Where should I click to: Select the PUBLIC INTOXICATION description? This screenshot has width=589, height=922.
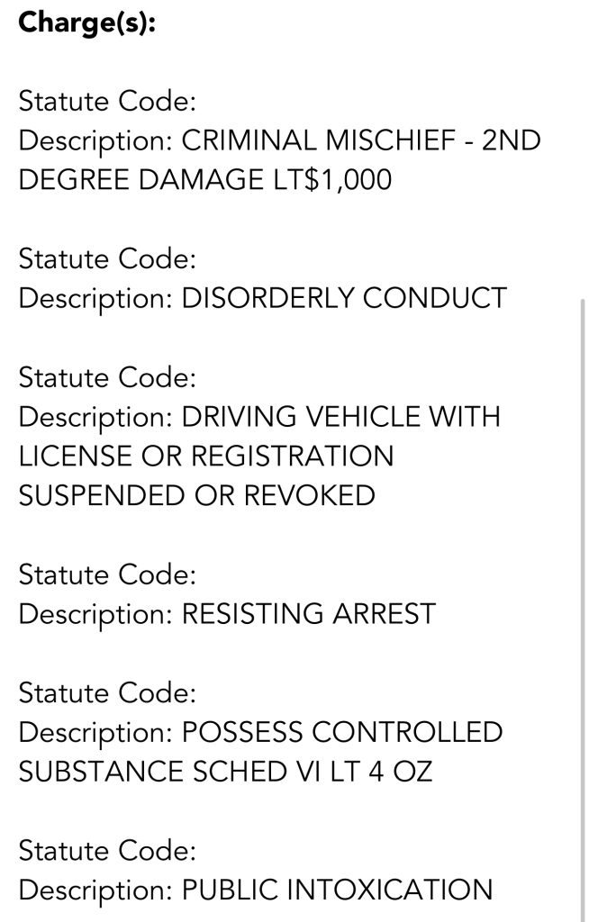256,890
